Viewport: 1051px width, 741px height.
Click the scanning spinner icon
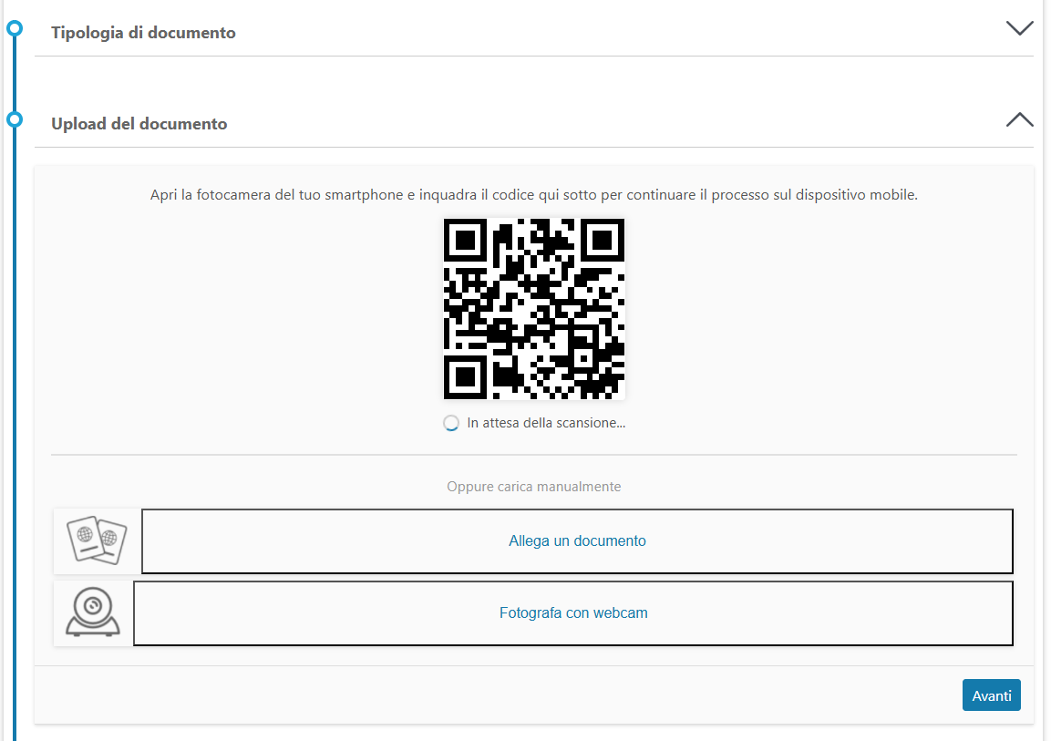click(451, 423)
